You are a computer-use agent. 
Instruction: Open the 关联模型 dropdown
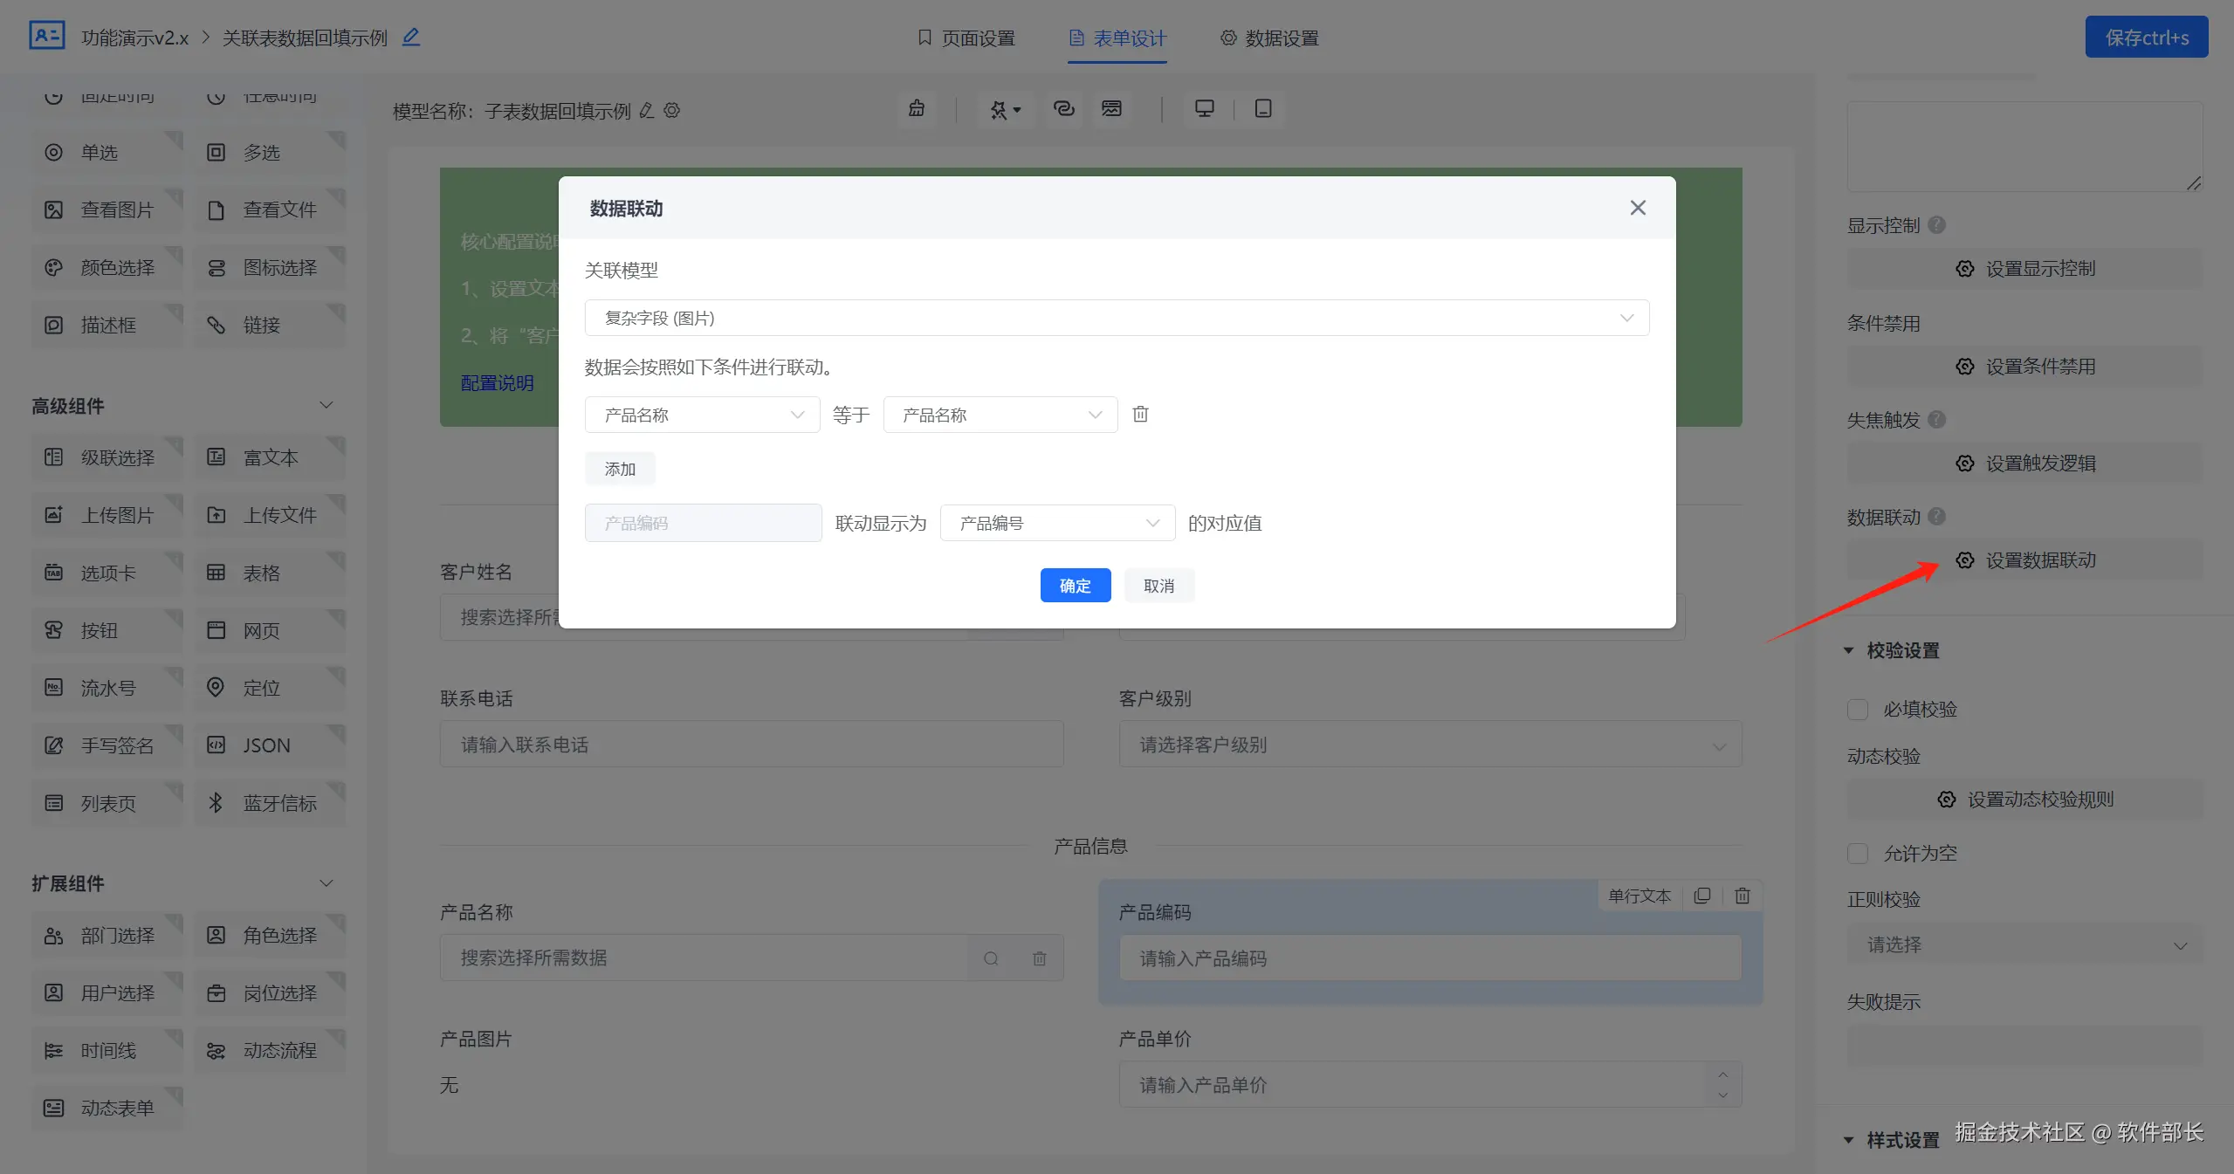pyautogui.click(x=1116, y=318)
